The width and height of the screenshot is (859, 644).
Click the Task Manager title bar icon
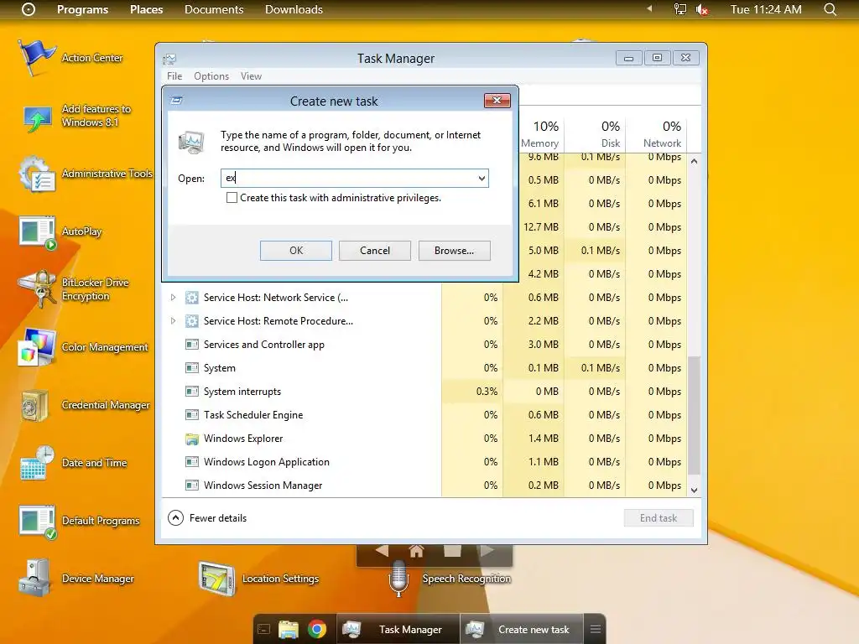coord(169,59)
